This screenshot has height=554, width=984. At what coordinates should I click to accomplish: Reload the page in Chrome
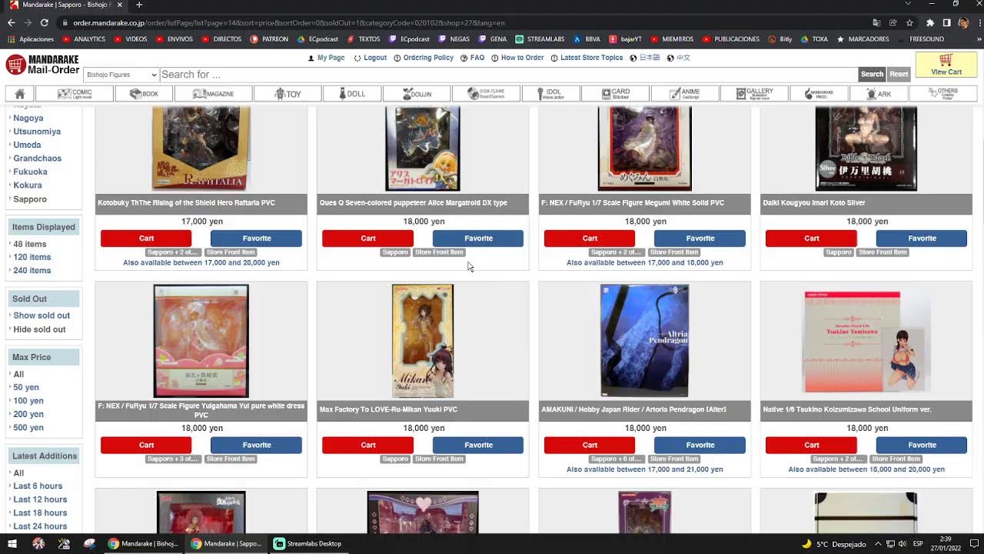coord(45,23)
